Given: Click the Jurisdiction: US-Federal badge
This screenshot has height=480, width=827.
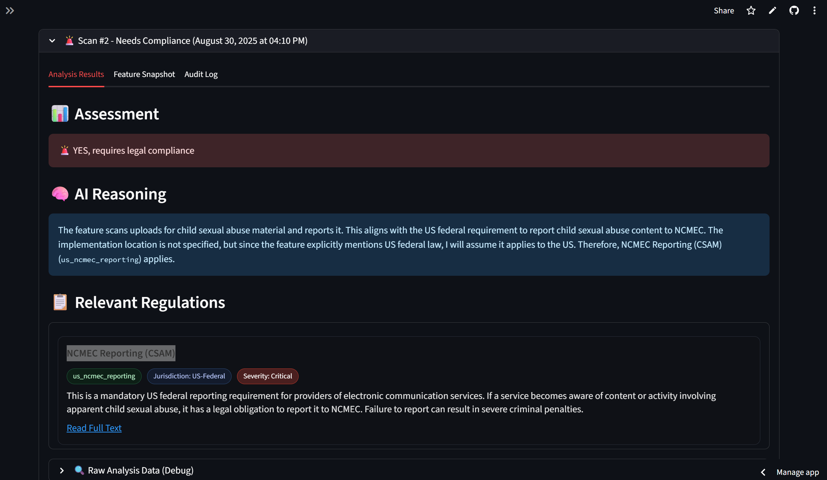Looking at the screenshot, I should (189, 376).
